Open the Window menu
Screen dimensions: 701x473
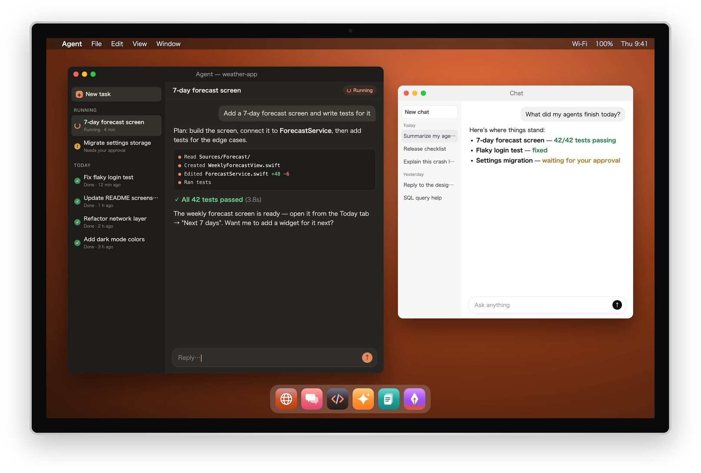coord(168,44)
